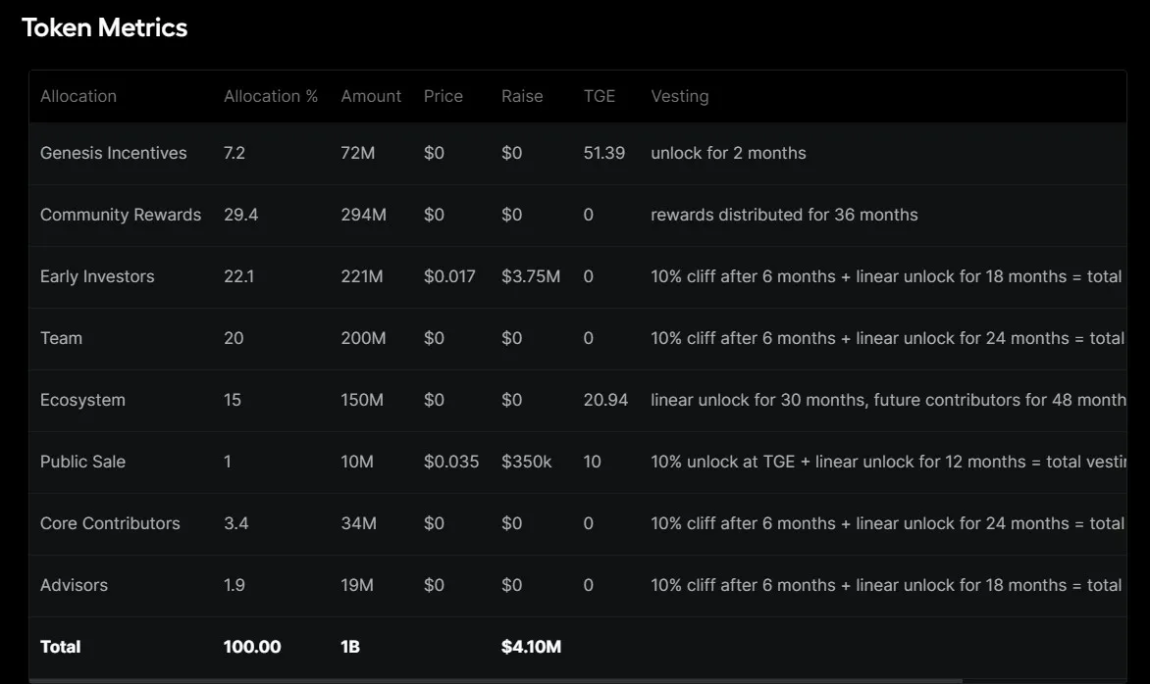The image size is (1150, 684).
Task: Select the $0.035 Public Sale price
Action: tap(451, 462)
